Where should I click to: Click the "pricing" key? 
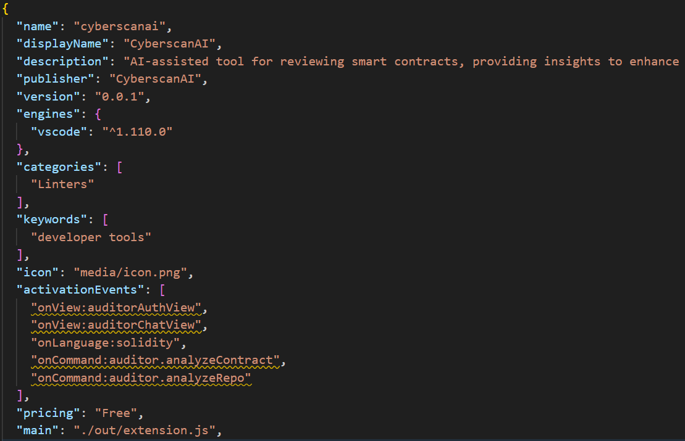click(48, 413)
